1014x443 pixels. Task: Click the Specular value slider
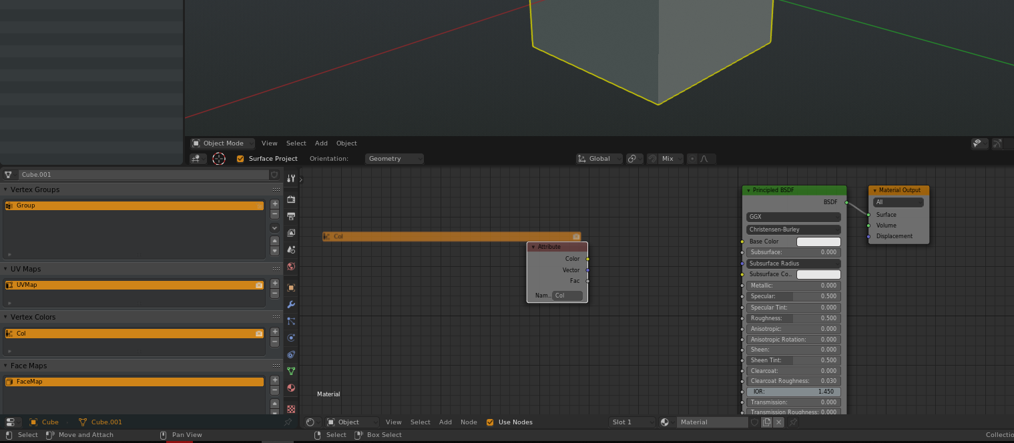click(793, 296)
